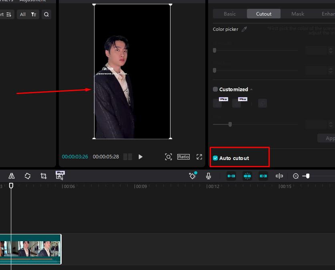Select the Rotate tool above the timeline
Screen dimensions: 335x270
click(x=27, y=176)
